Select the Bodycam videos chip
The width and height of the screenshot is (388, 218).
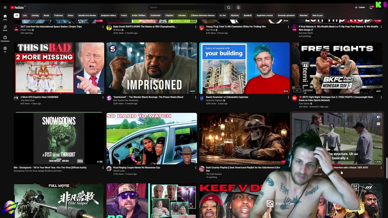[x=108, y=15]
